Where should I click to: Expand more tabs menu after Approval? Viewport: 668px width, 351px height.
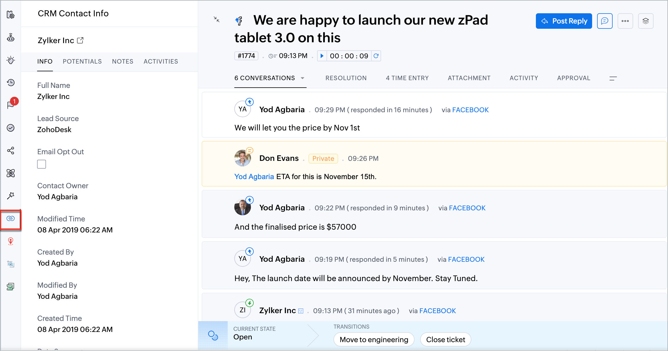click(613, 78)
